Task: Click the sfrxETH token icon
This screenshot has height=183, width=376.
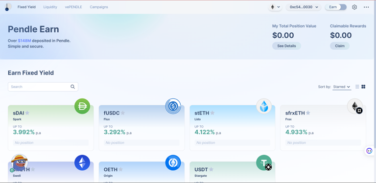Action: [x=354, y=106]
